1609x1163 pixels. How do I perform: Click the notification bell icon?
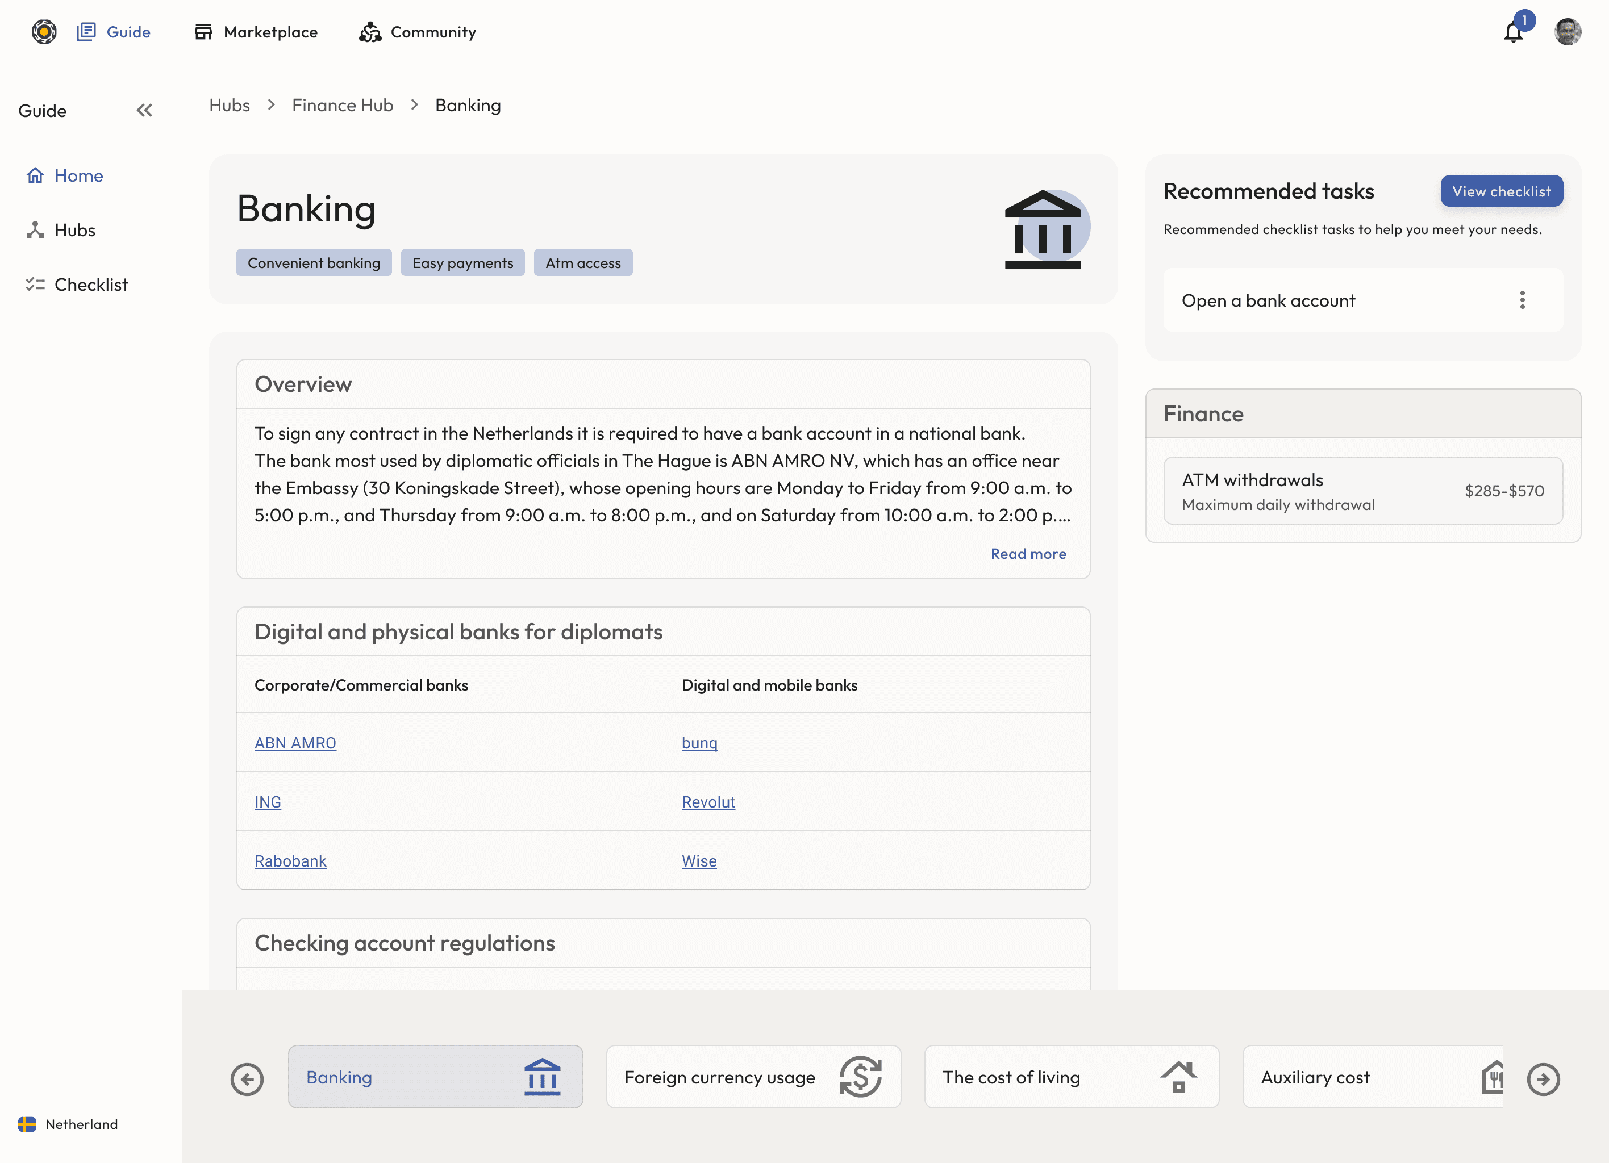pos(1513,32)
